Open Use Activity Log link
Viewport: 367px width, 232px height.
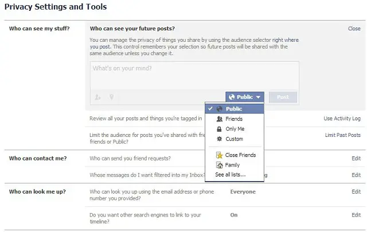(x=342, y=119)
